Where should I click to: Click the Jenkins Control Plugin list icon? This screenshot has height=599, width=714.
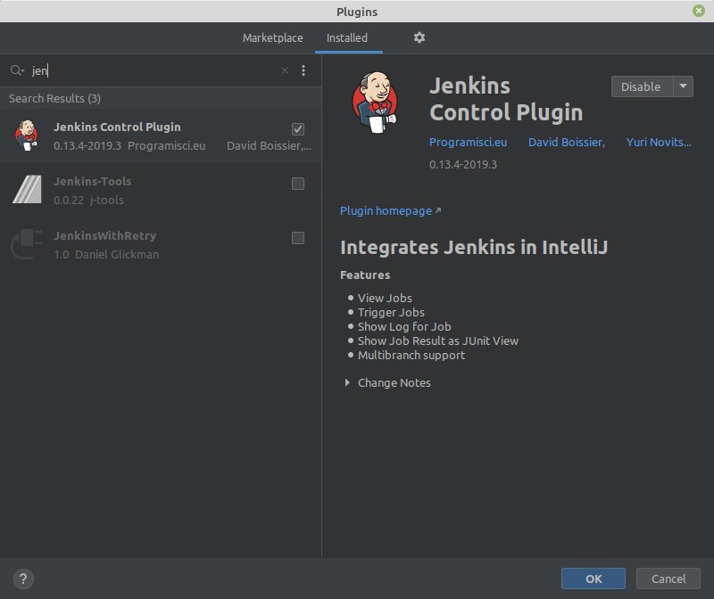27,135
